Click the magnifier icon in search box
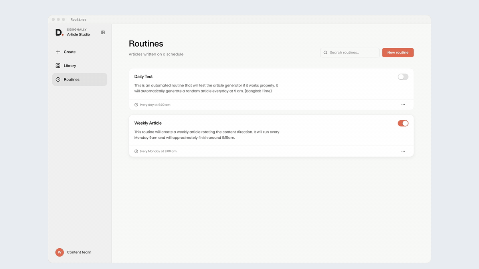This screenshot has width=479, height=269. 325,53
